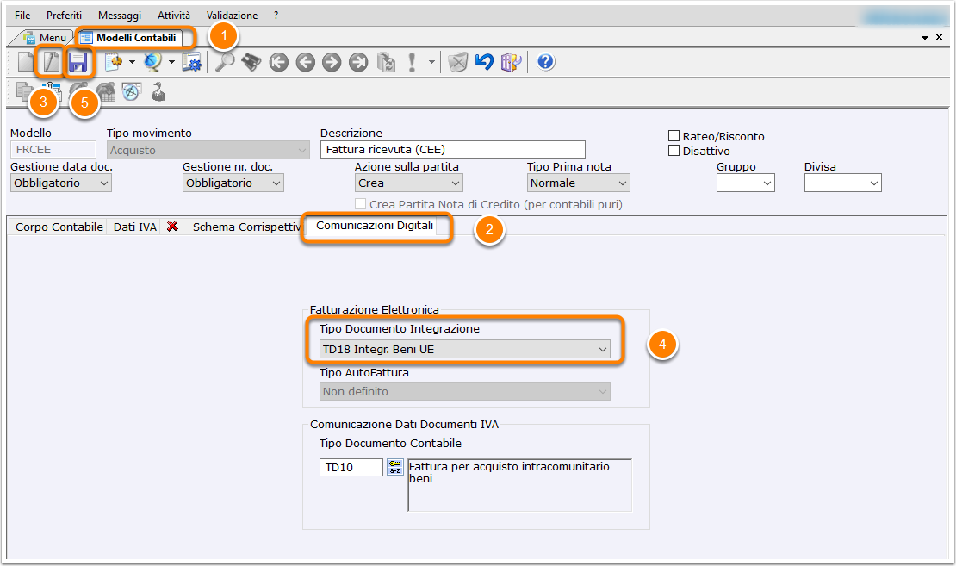The image size is (956, 566).
Task: Go to next record arrow icon
Action: (332, 62)
